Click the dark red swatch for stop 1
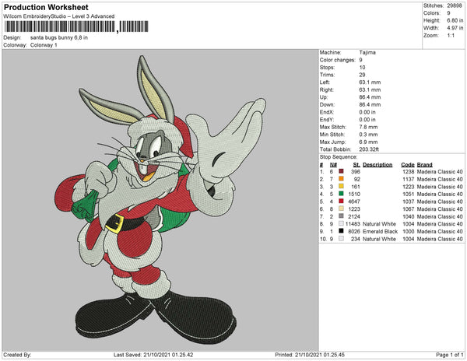The image size is (467, 361). point(341,171)
